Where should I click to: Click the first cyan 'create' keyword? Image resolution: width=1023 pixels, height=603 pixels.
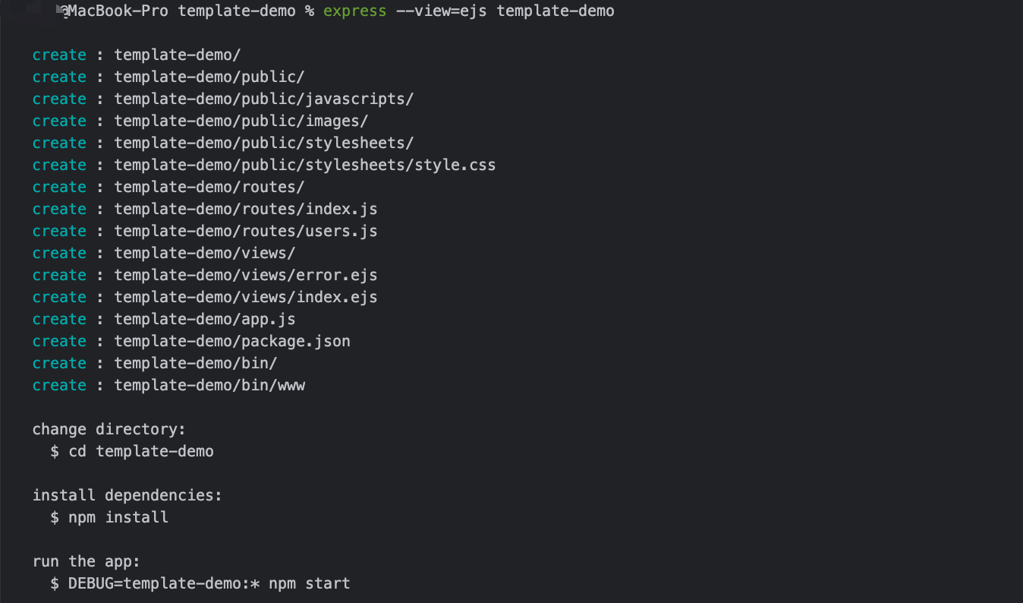(x=59, y=55)
